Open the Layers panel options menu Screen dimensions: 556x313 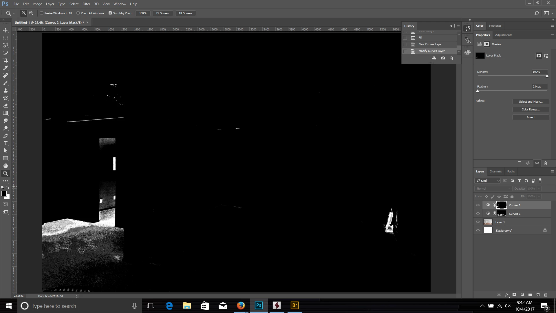[552, 172]
